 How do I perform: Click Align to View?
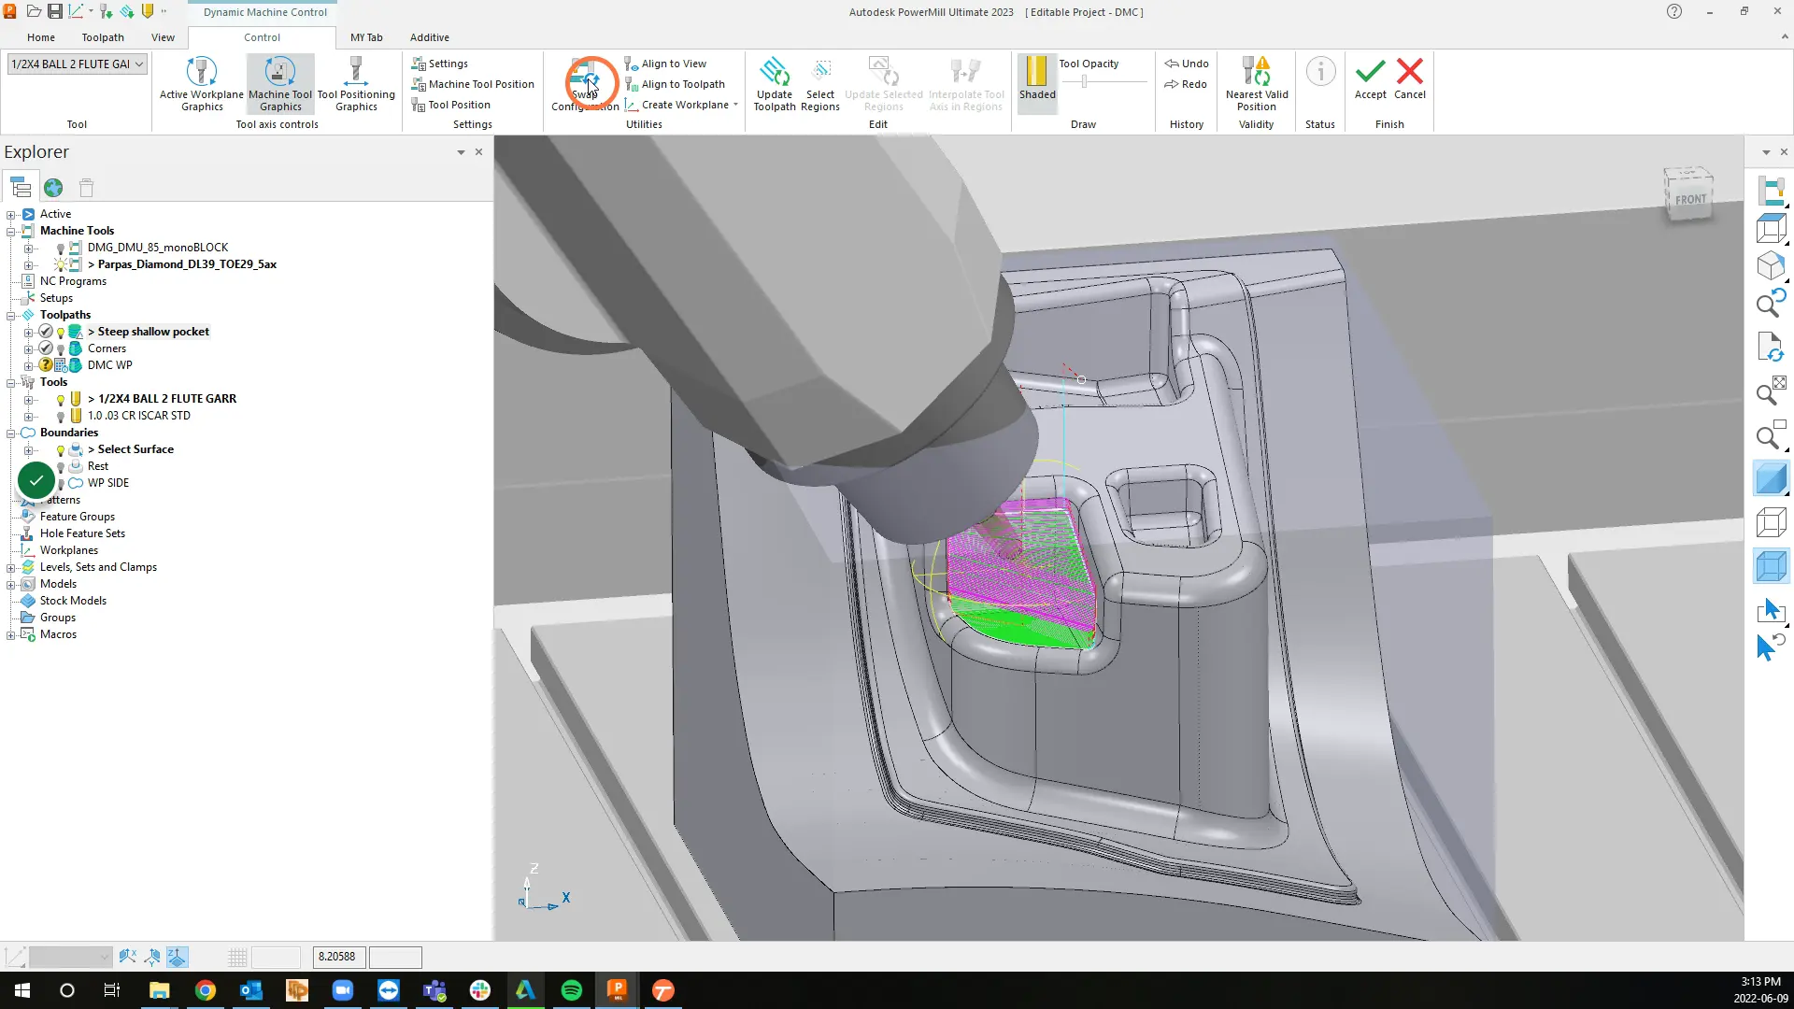tap(665, 64)
